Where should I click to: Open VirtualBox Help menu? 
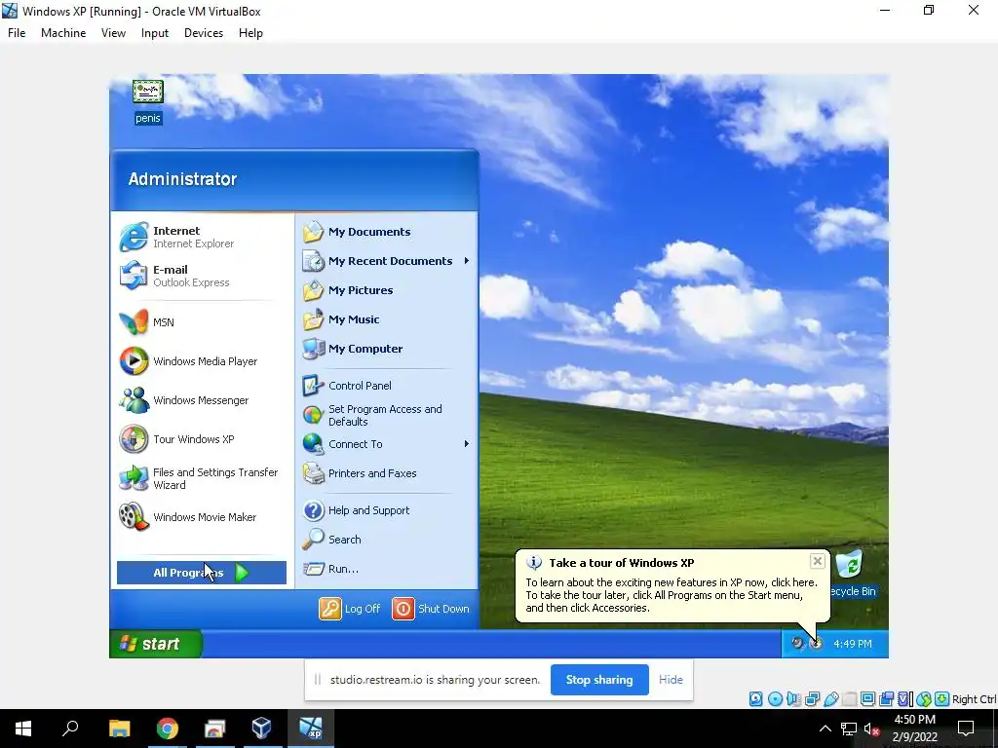pyautogui.click(x=250, y=33)
